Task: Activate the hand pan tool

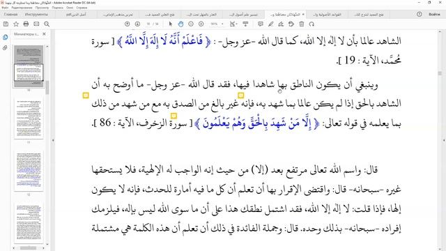Action: 180,24
